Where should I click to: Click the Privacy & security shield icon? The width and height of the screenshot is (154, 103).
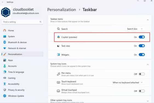point(4,90)
